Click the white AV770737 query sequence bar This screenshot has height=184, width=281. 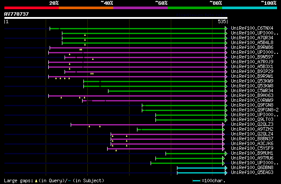(116, 18)
